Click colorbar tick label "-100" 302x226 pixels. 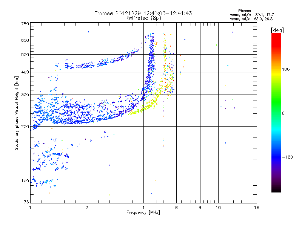coord(288,157)
